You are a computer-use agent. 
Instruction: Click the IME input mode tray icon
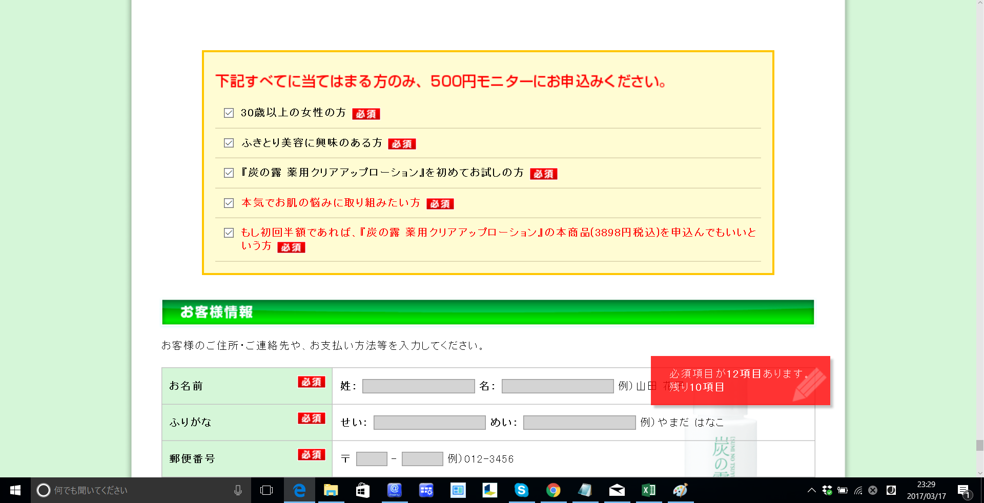point(891,490)
